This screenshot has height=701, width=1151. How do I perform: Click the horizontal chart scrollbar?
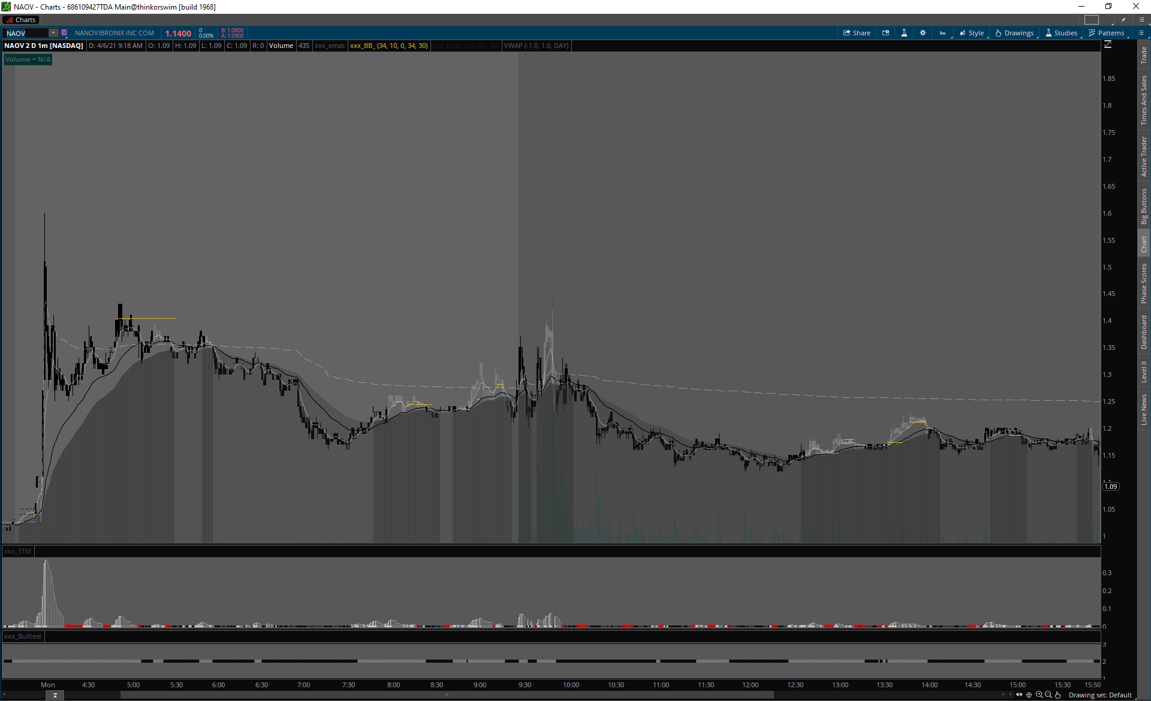(447, 695)
